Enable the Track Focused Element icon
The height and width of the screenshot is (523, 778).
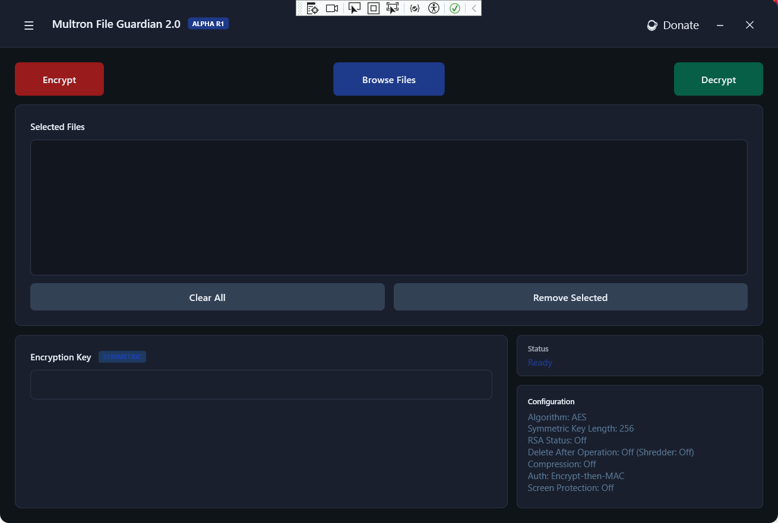[393, 8]
